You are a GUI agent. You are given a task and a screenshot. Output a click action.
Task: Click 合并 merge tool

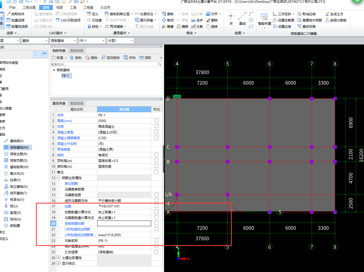197,20
